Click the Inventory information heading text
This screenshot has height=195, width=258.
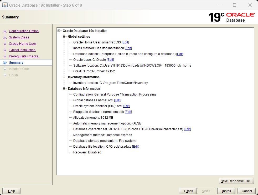tap(84, 77)
